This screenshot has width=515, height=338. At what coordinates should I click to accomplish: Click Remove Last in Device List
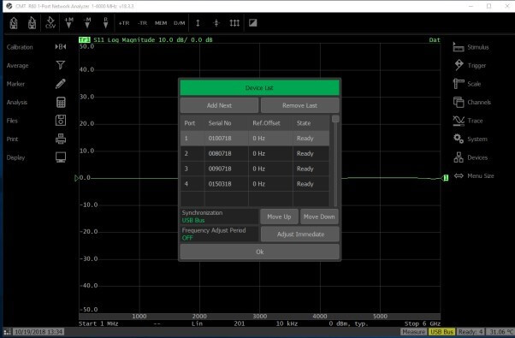pos(300,105)
